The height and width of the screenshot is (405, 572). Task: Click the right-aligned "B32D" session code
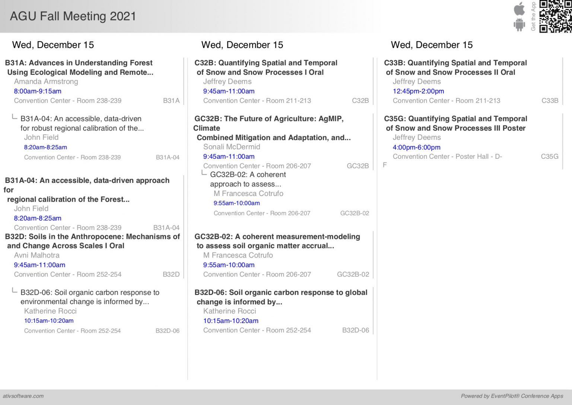tap(171, 274)
